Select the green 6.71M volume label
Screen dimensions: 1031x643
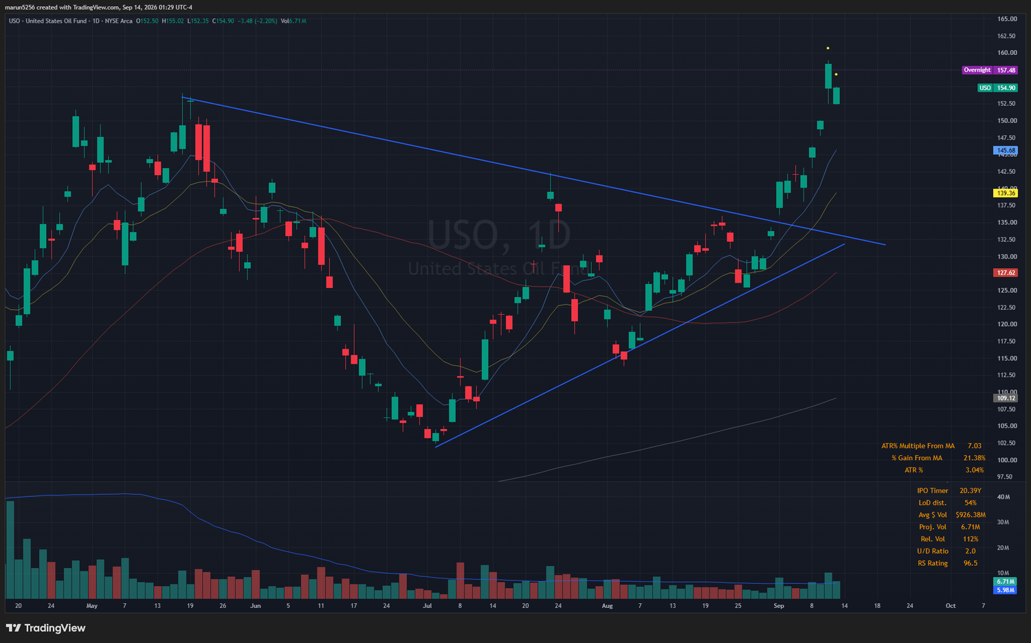[1006, 582]
